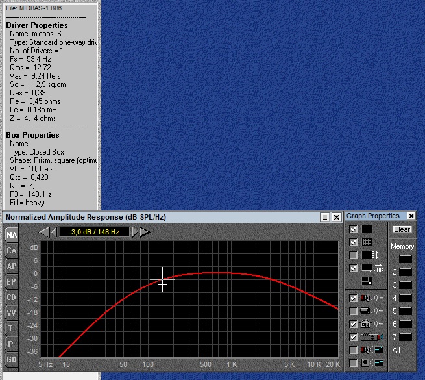Click the 'Fs = 59,4 Hz' value
This screenshot has height=380, width=425.
click(x=30, y=59)
